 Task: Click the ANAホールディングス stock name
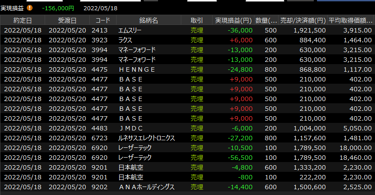pos(146,187)
